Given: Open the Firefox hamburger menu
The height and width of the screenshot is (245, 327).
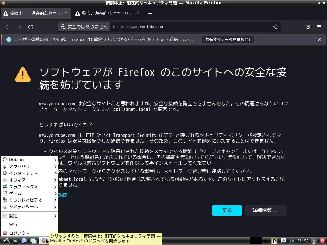Looking at the screenshot, I should [319, 27].
